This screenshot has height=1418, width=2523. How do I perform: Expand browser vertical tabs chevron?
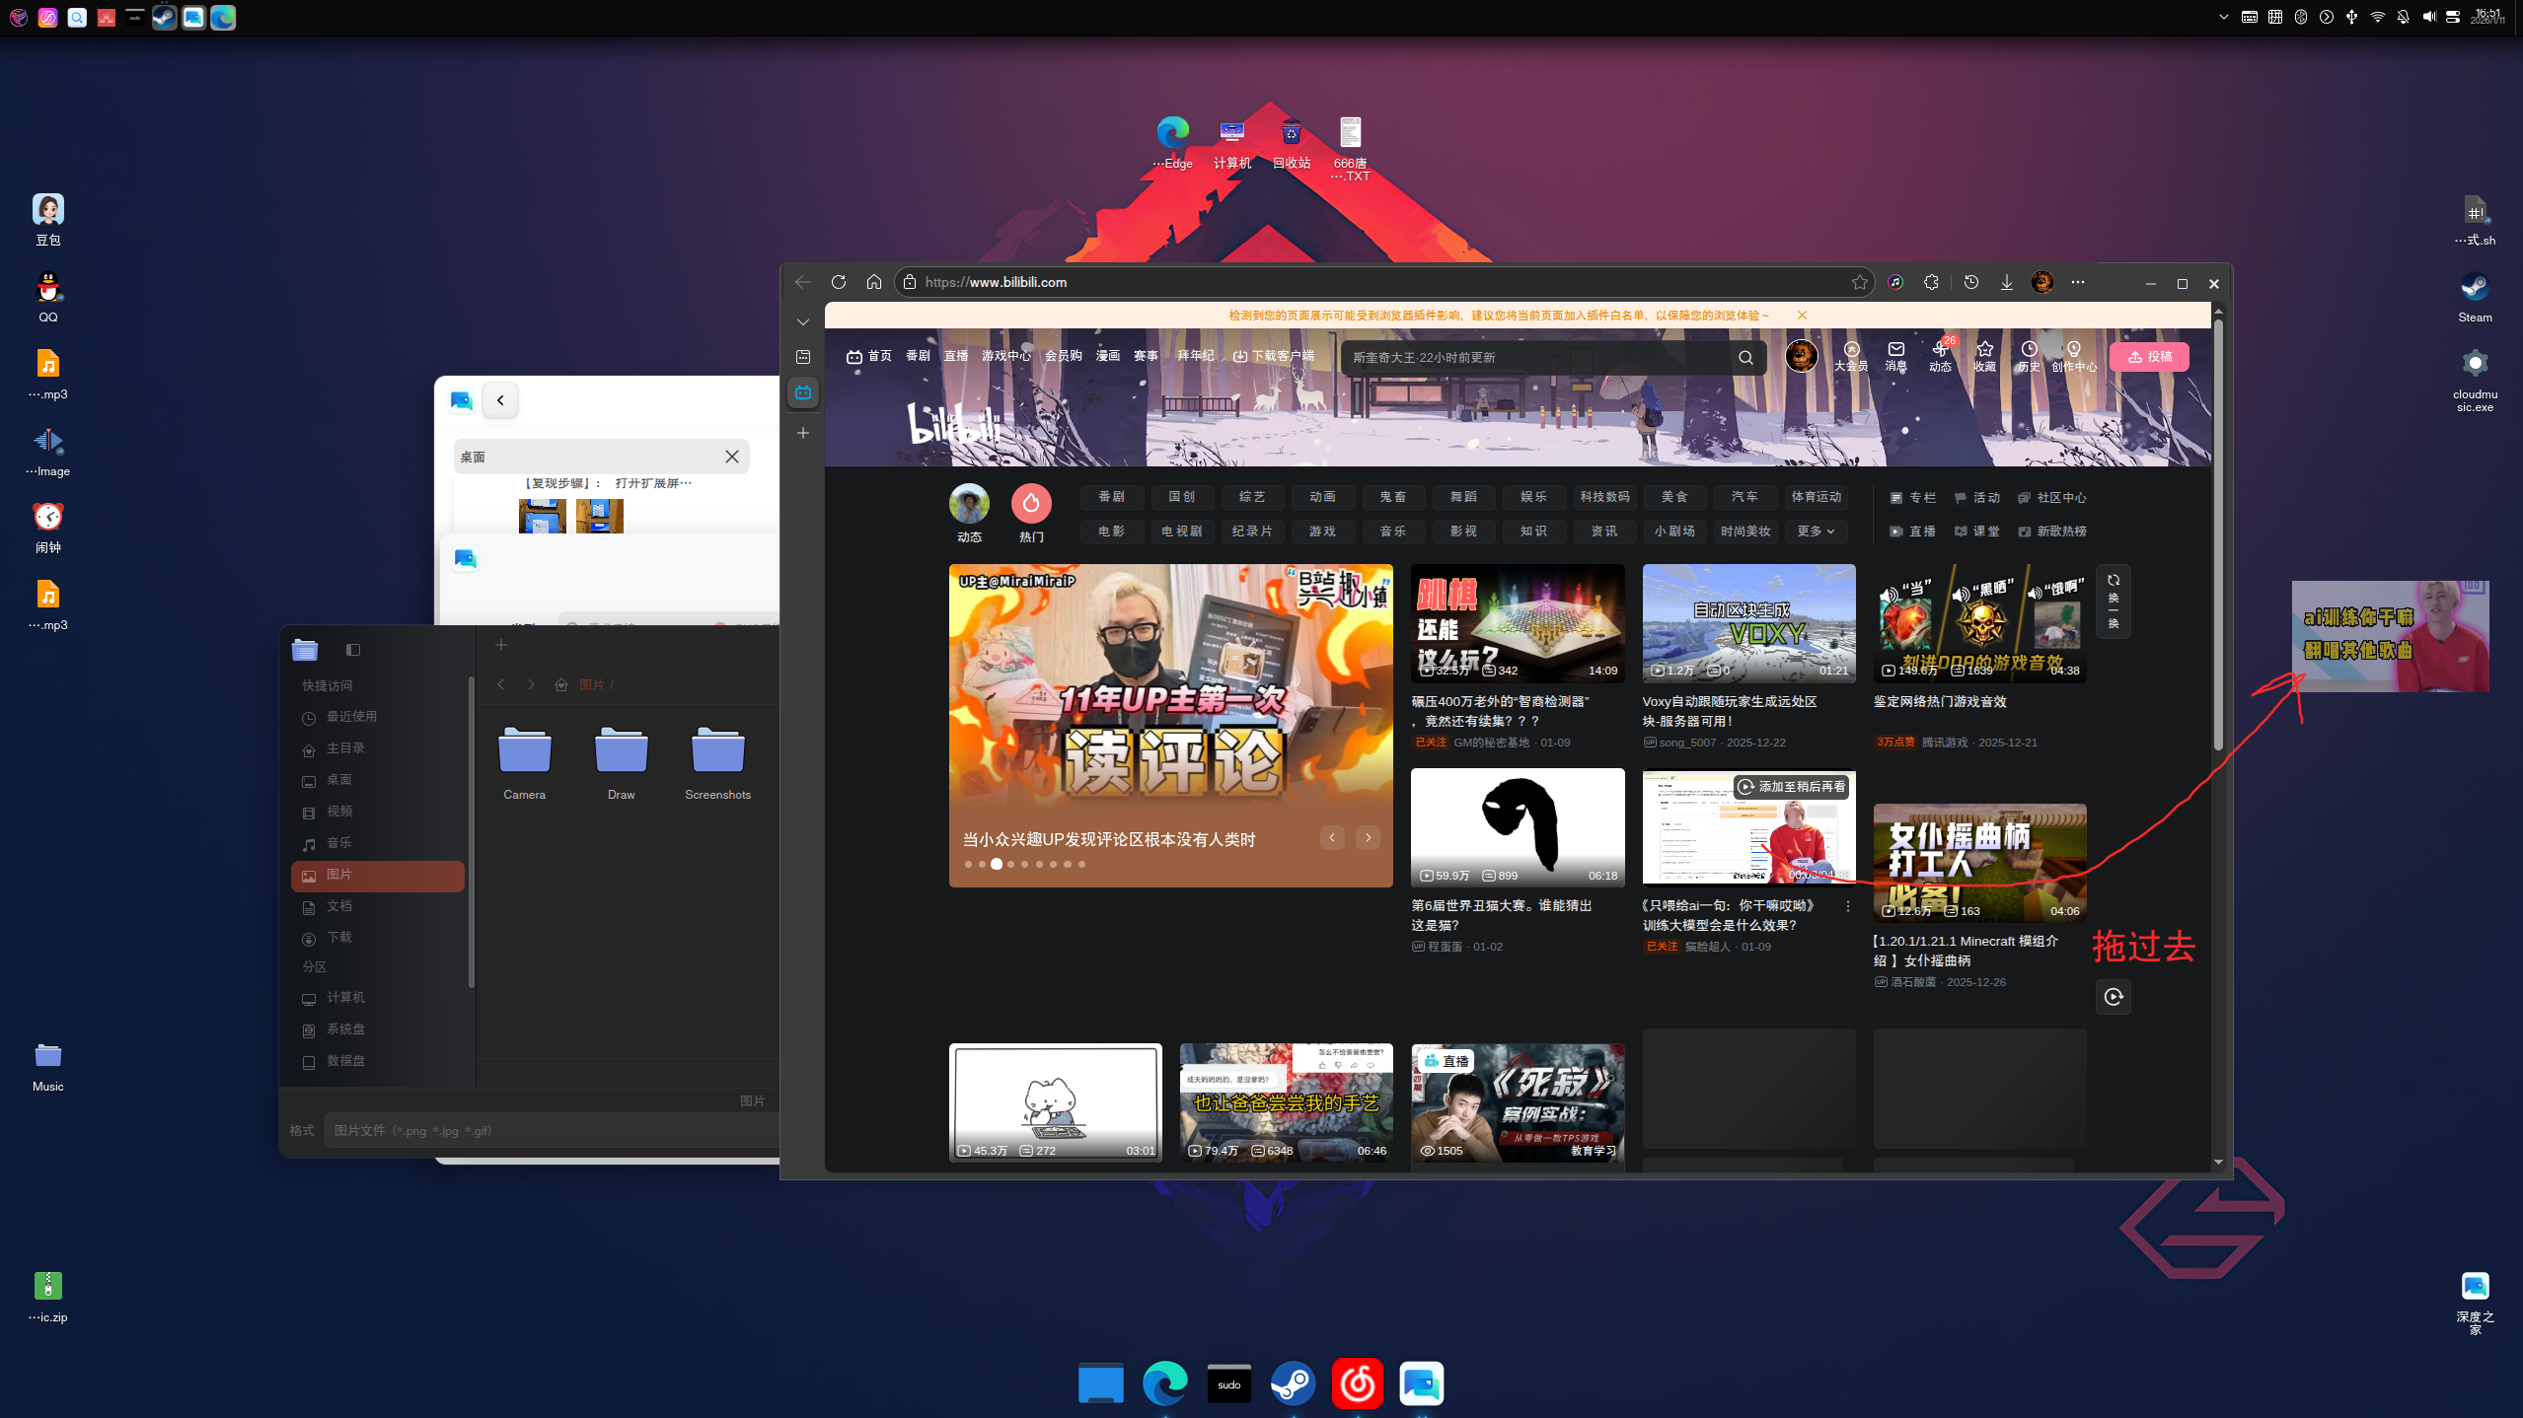803,321
